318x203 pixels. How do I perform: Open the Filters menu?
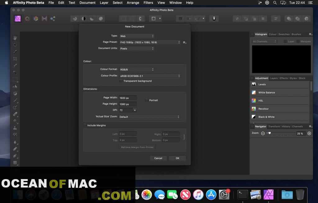click(148, 2)
